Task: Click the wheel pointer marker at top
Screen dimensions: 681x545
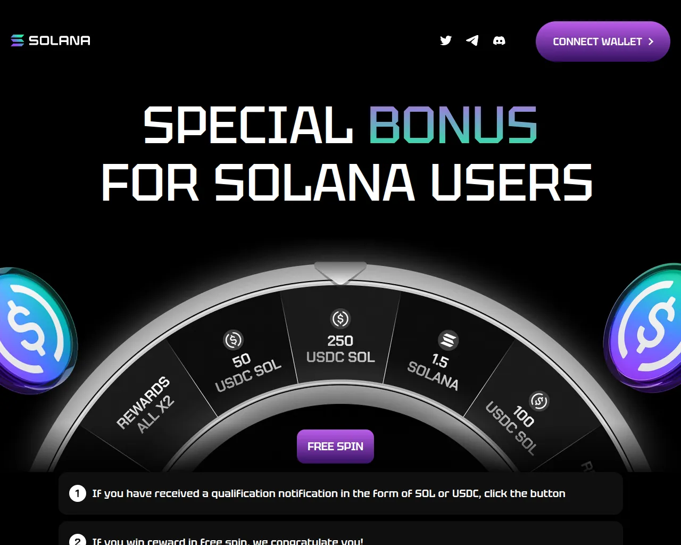Action: point(340,272)
